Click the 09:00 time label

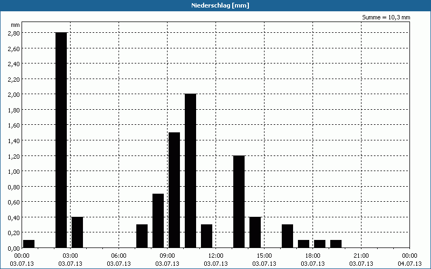(167, 256)
